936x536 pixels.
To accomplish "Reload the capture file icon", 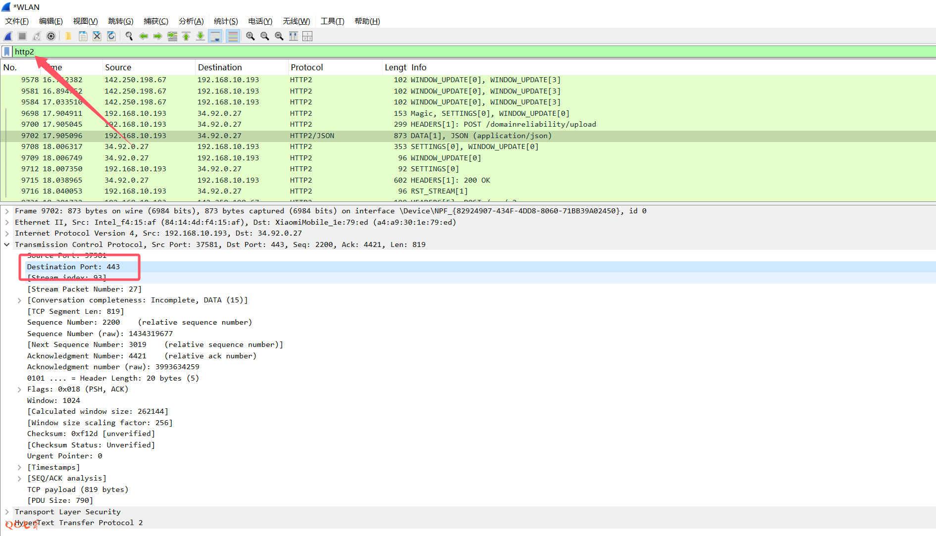I will pos(111,36).
